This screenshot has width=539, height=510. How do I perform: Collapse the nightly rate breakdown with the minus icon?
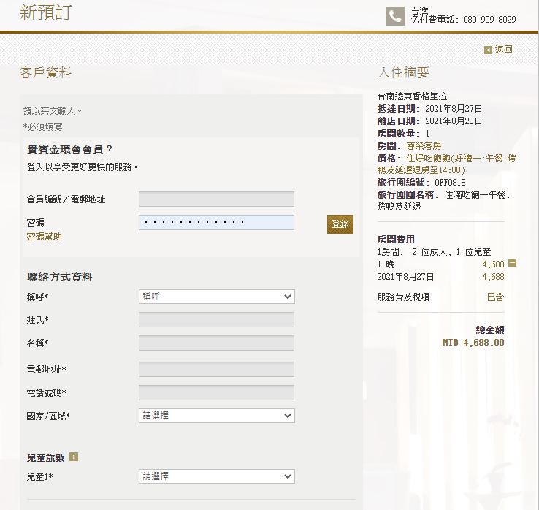512,263
